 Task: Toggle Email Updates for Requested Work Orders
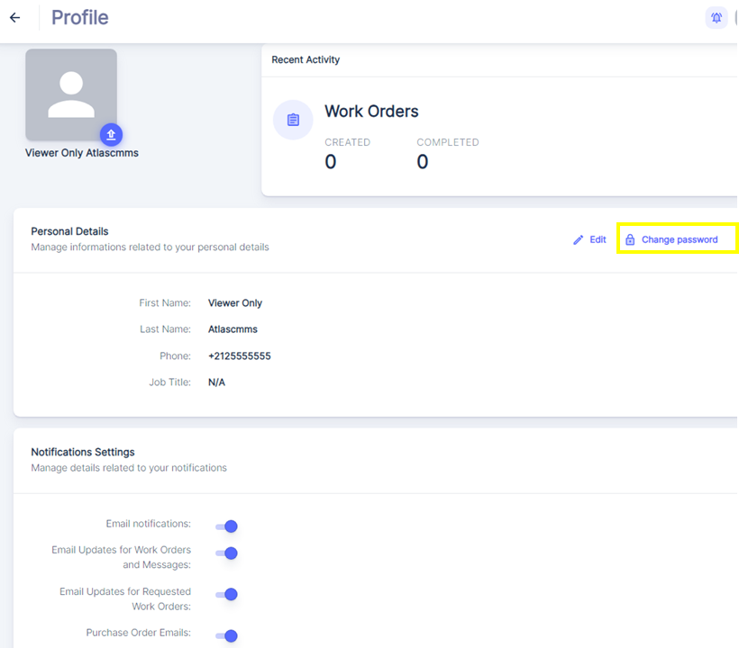[x=227, y=594]
